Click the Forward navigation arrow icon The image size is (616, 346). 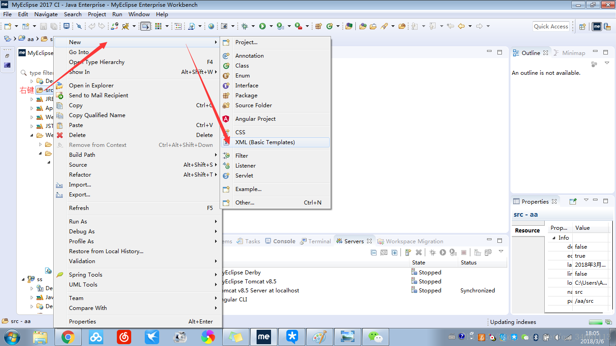pos(479,26)
